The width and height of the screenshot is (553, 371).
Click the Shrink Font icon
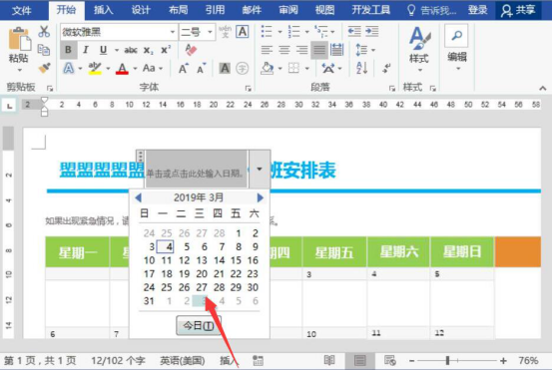pos(202,68)
